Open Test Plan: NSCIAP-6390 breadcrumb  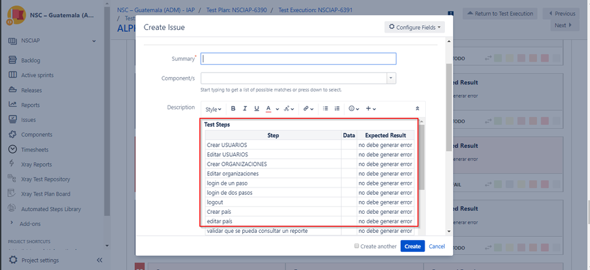click(237, 10)
